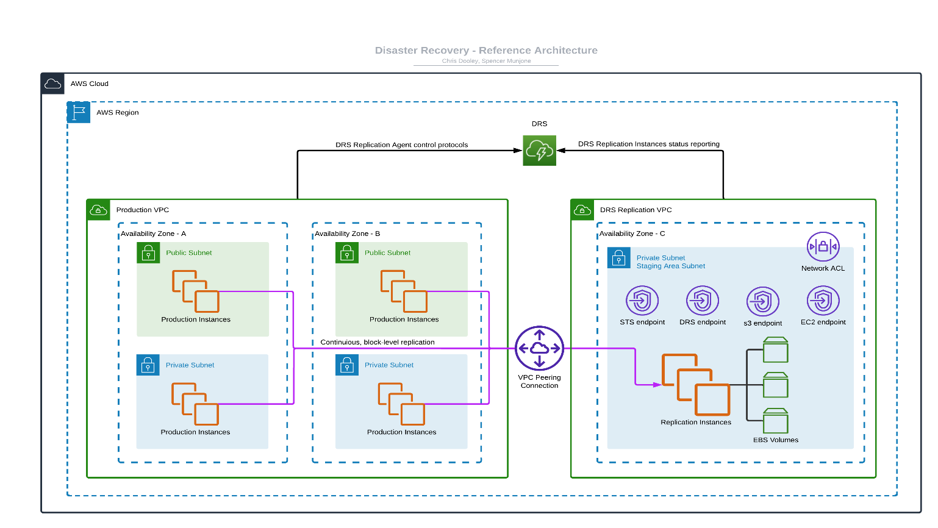Click the 'Replication Instances' label text

[x=696, y=423]
